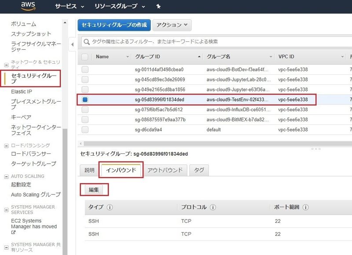Open ネットワークインターフェイス in the sidebar
The image size is (352, 255).
(36, 130)
